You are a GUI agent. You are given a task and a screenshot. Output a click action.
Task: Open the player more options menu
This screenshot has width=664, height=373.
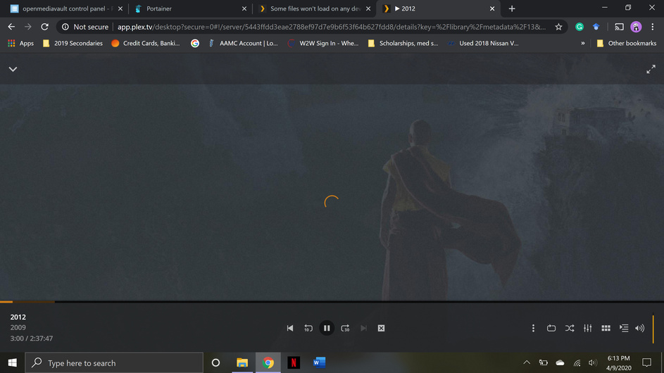click(533, 328)
